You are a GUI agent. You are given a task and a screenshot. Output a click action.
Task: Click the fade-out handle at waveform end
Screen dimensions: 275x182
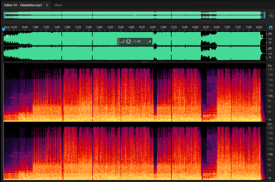click(261, 36)
